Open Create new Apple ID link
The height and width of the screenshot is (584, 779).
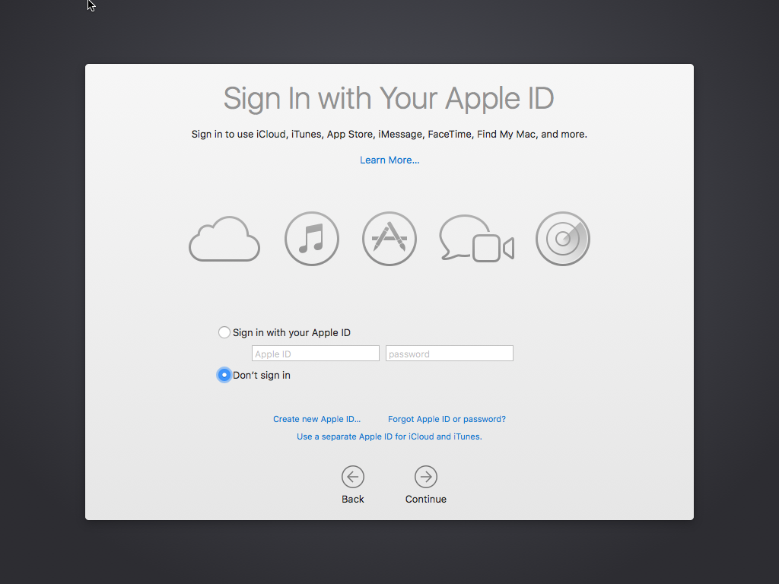pos(316,419)
